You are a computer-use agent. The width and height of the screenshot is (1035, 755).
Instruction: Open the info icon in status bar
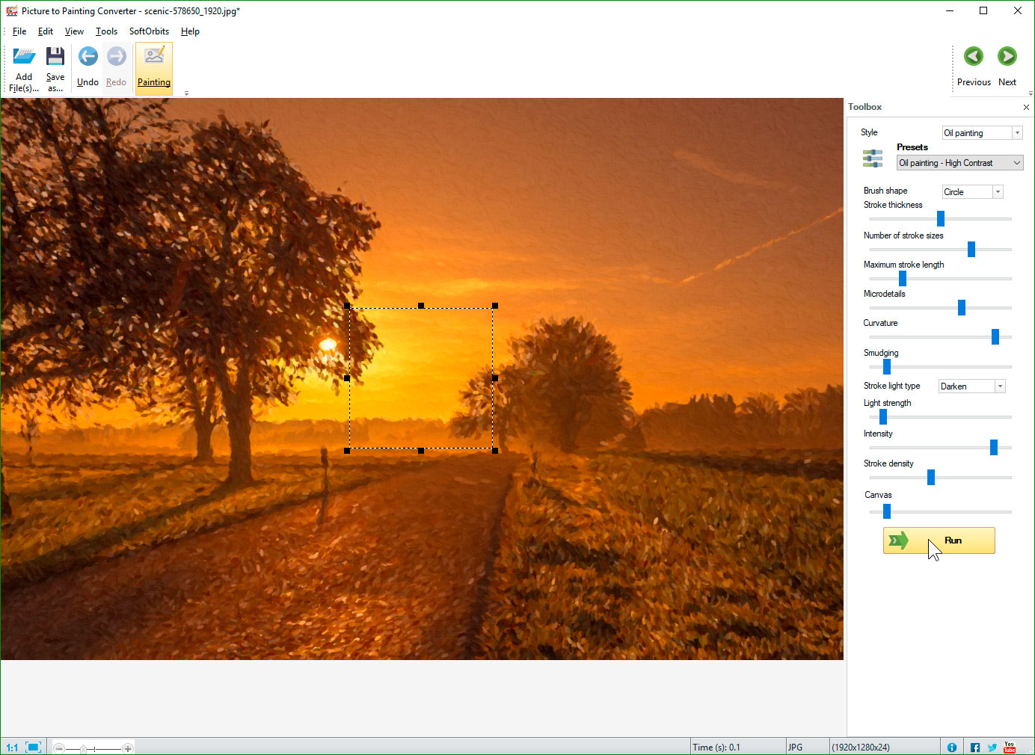[x=952, y=748]
